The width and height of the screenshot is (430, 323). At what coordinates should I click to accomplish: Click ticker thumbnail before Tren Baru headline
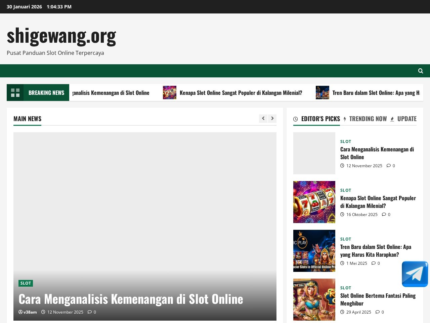tap(322, 93)
